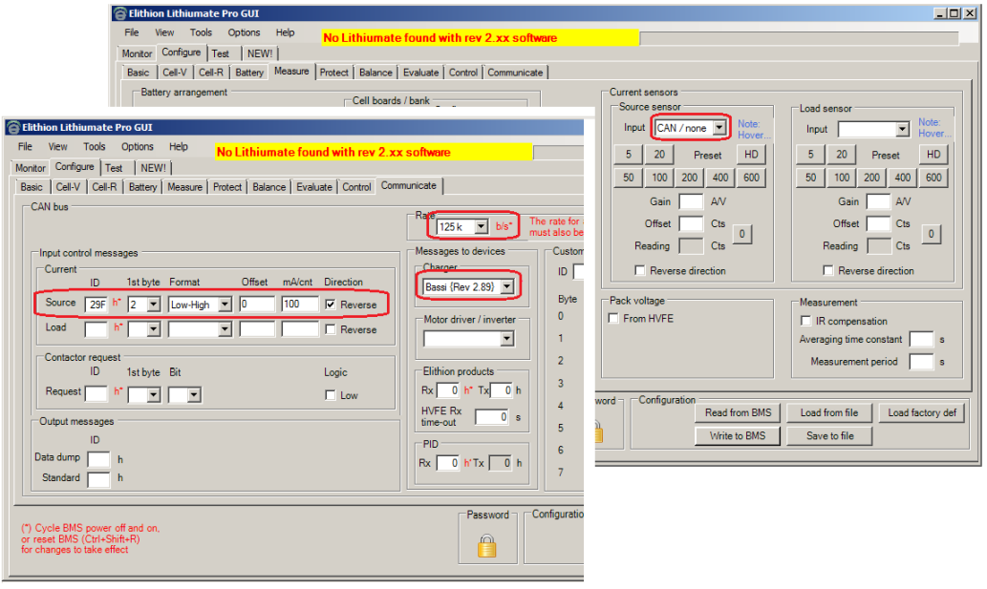Viewport: 987px width, 589px height.
Task: Open the Battery sub-tab in front window
Action: [x=143, y=187]
